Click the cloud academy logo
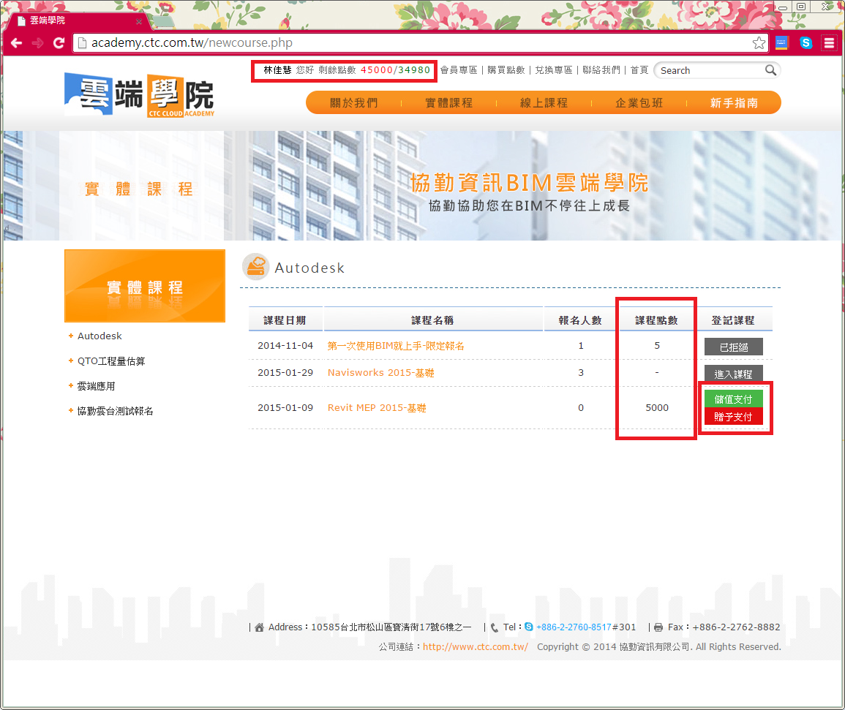This screenshot has width=845, height=710. coord(139,95)
